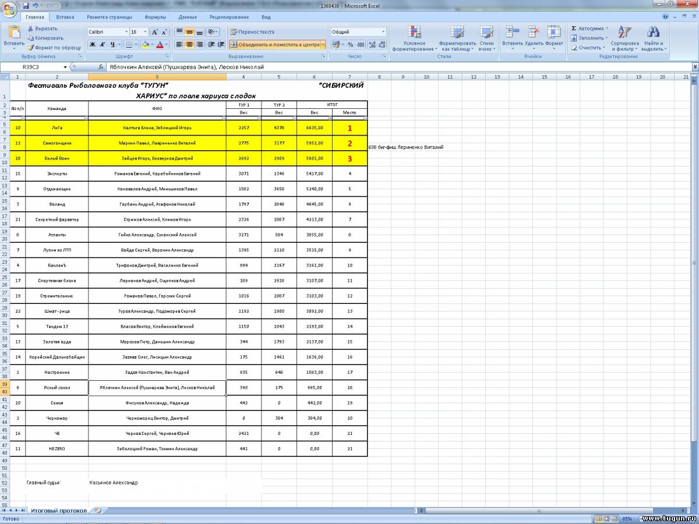
Task: Open the Общий number format dropdown
Action: click(383, 32)
